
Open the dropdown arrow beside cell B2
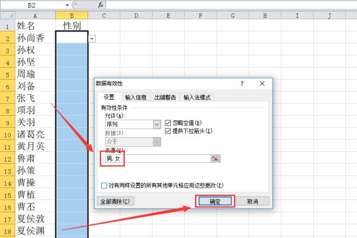pyautogui.click(x=92, y=39)
